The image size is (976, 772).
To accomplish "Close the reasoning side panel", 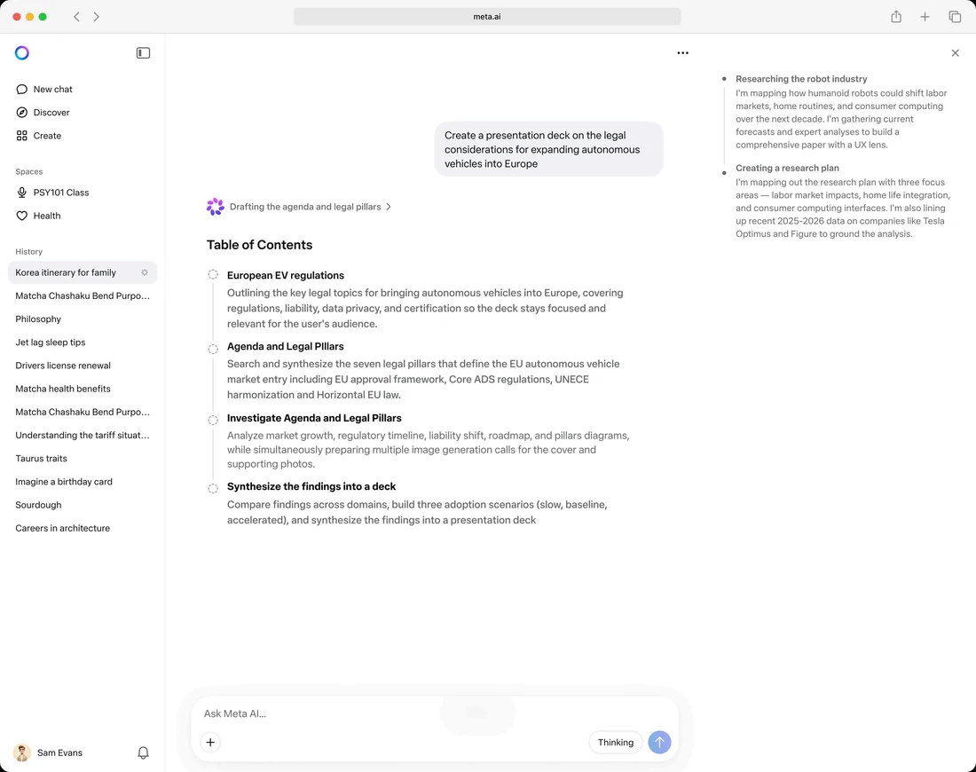I will tap(955, 53).
